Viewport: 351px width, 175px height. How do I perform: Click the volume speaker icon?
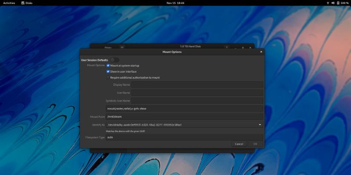coord(333,3)
